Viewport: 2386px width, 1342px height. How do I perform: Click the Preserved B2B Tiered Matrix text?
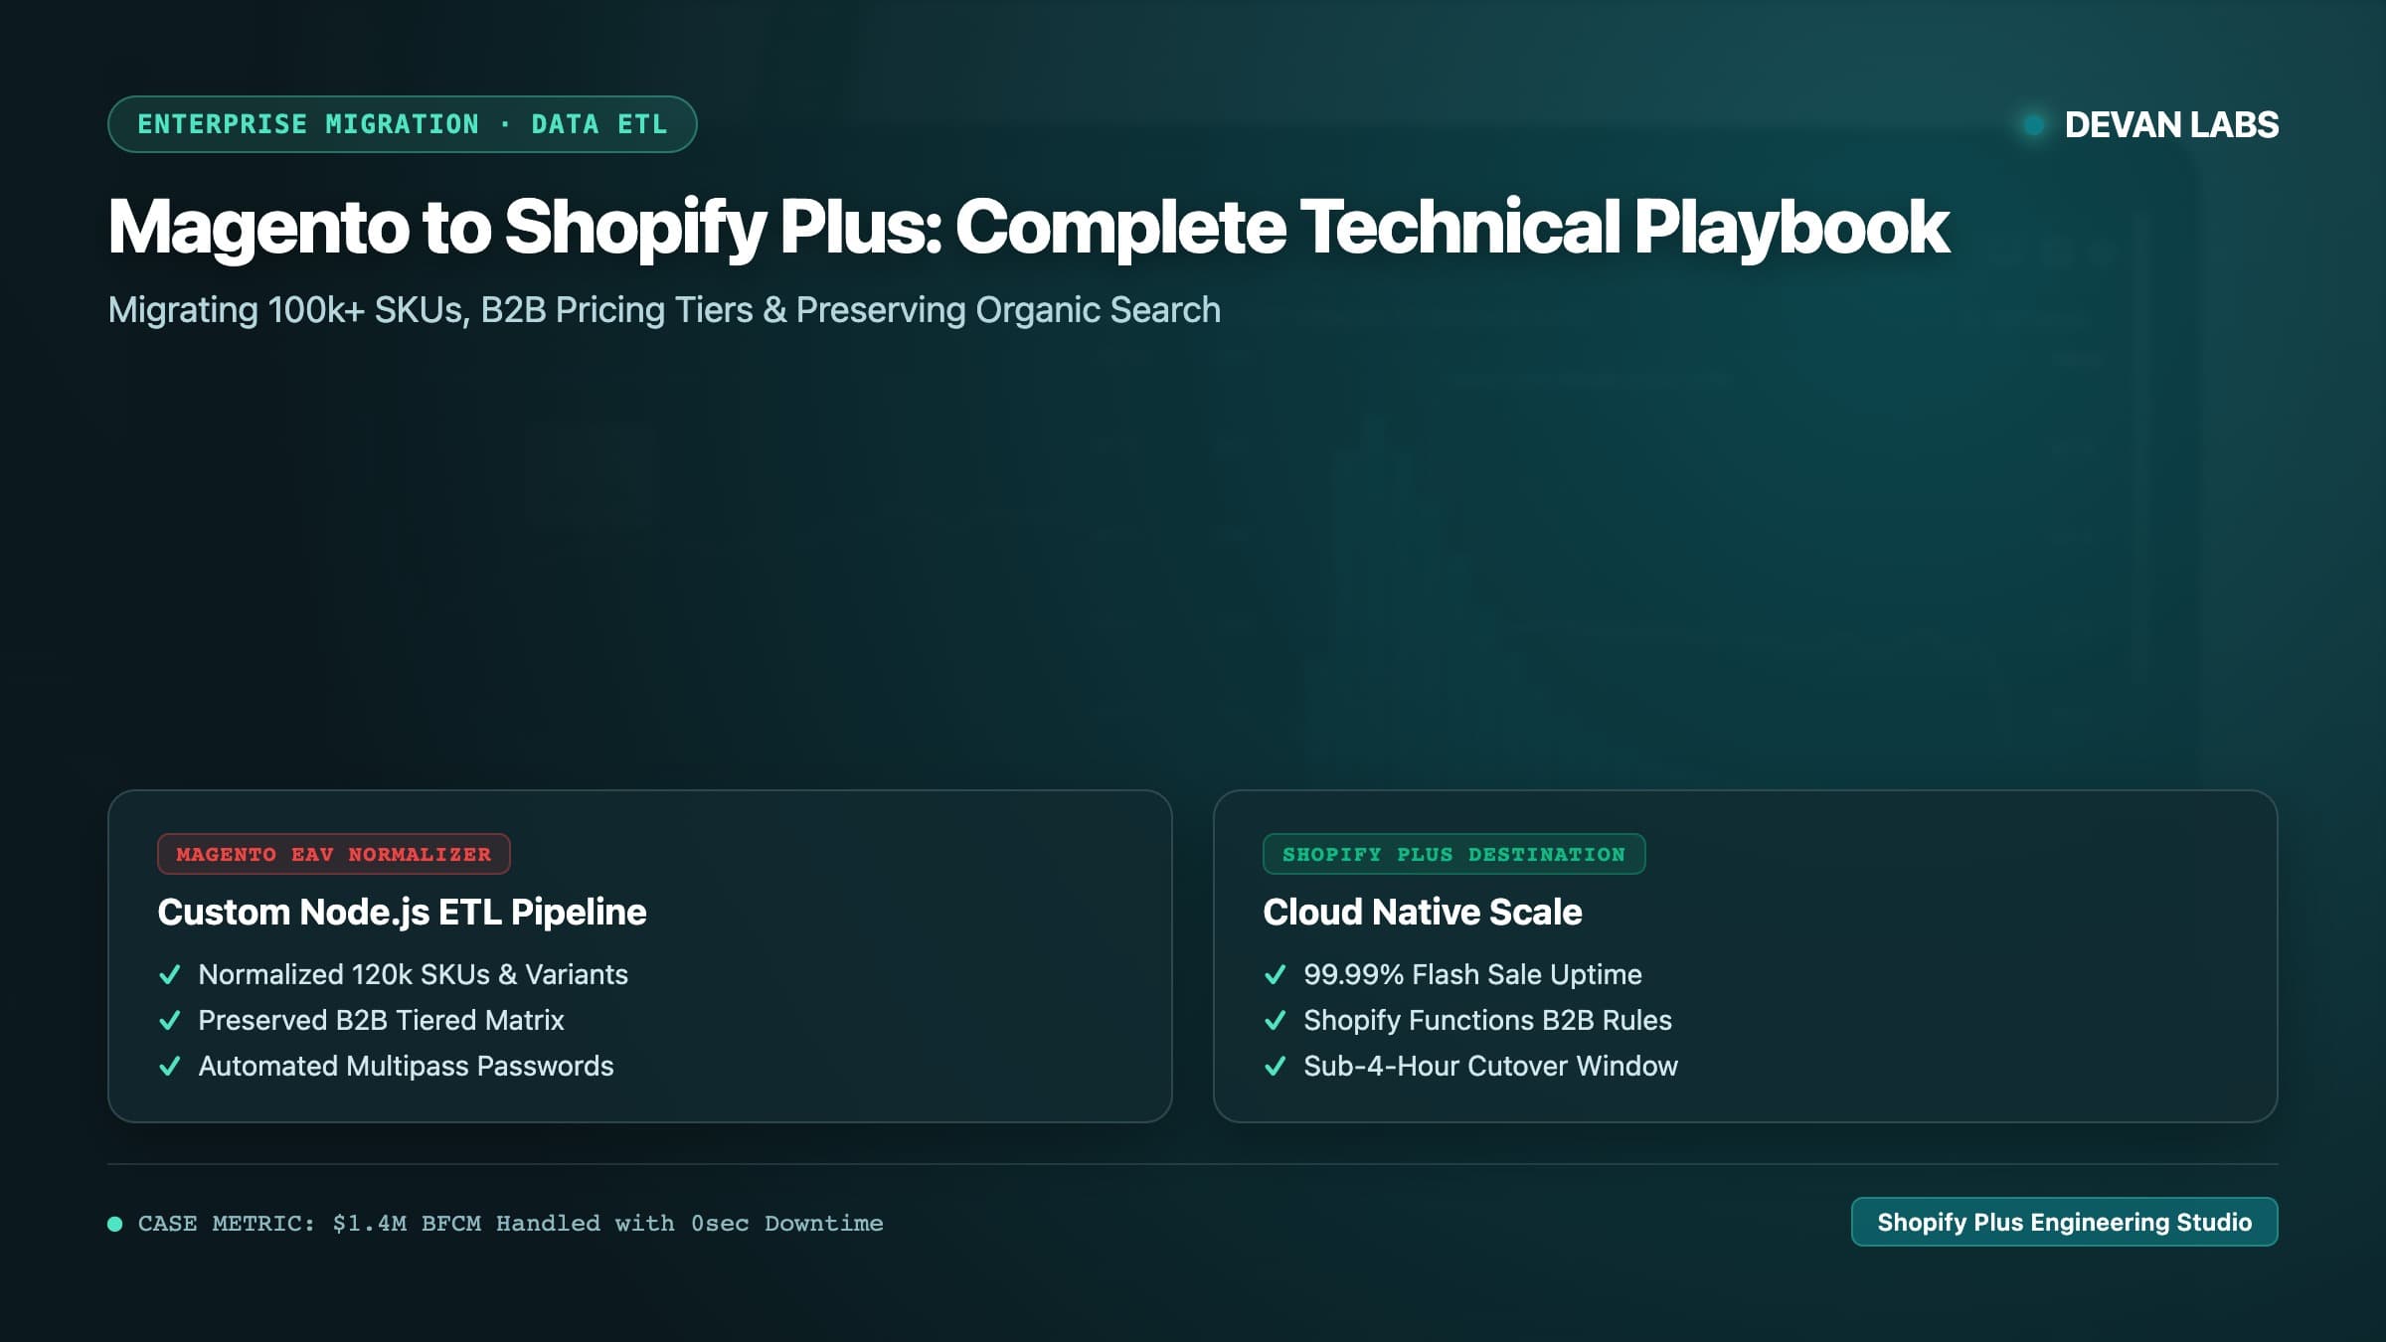pyautogui.click(x=381, y=1020)
